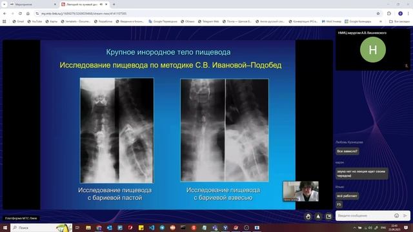
Task: Expand hidden bookmarks chevron
Action: click(x=380, y=21)
